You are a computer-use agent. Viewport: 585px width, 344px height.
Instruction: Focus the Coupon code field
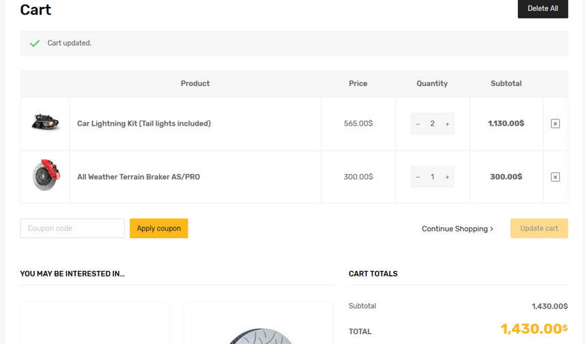[x=72, y=229]
